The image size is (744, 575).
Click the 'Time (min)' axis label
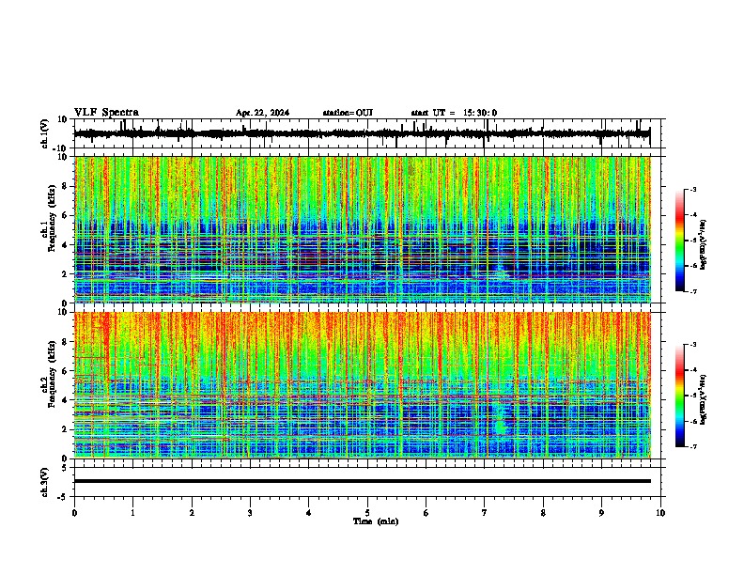(x=376, y=521)
